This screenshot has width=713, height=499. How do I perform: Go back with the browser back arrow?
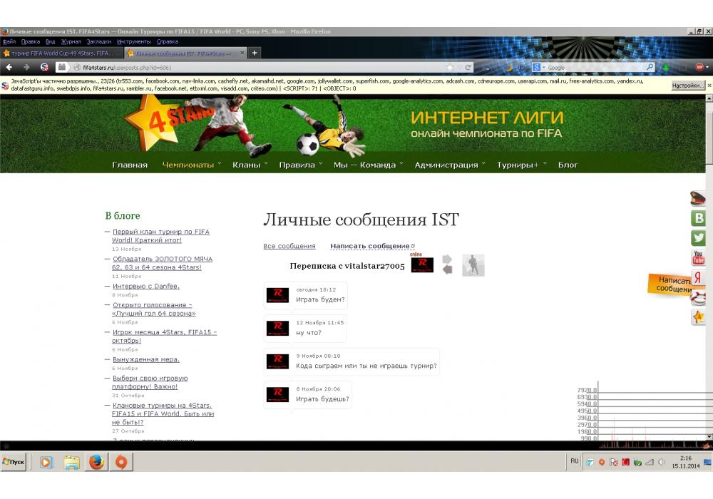click(9, 67)
